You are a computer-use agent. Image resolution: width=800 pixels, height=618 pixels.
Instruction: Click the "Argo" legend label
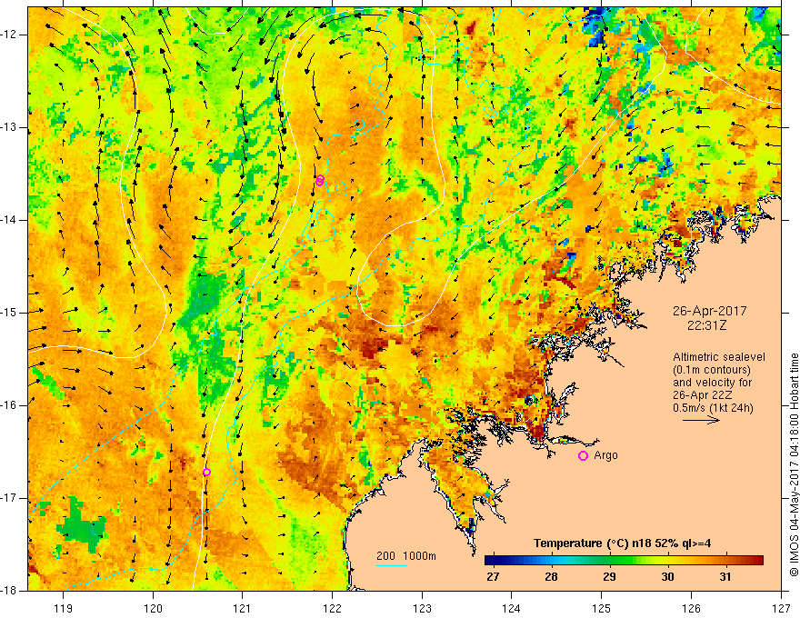[605, 455]
